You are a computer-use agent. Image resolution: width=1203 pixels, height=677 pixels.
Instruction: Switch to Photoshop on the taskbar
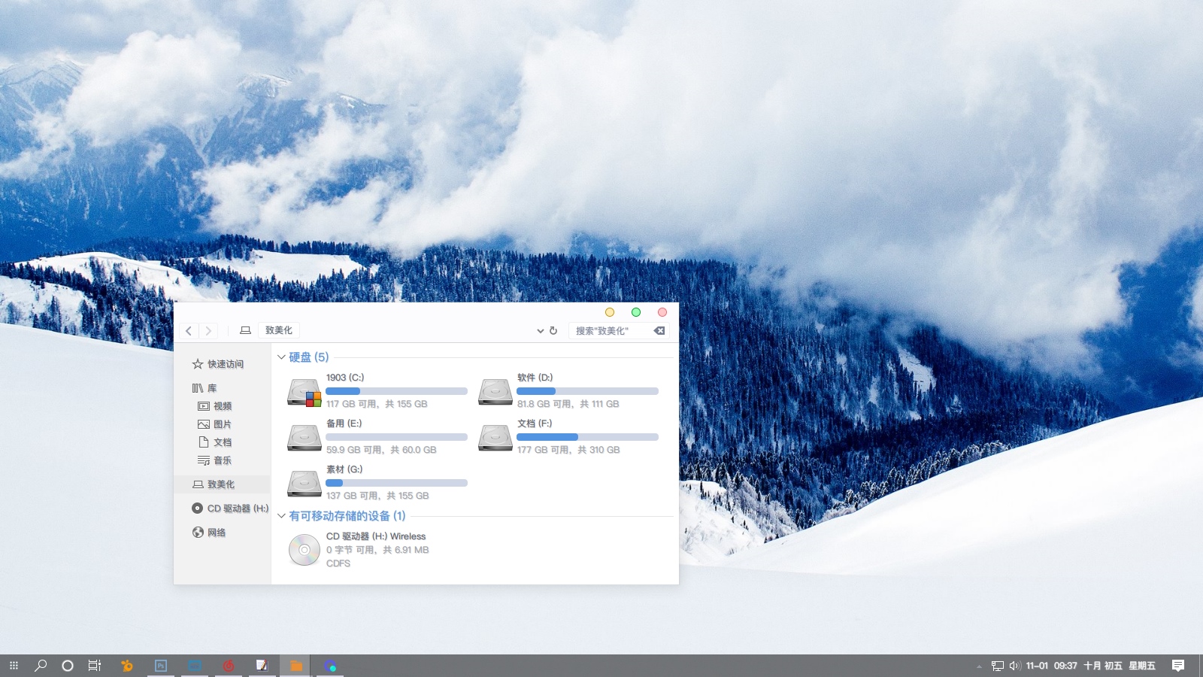161,666
